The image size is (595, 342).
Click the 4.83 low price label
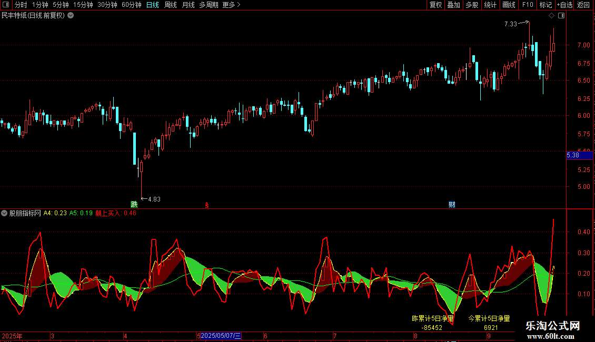click(x=154, y=199)
